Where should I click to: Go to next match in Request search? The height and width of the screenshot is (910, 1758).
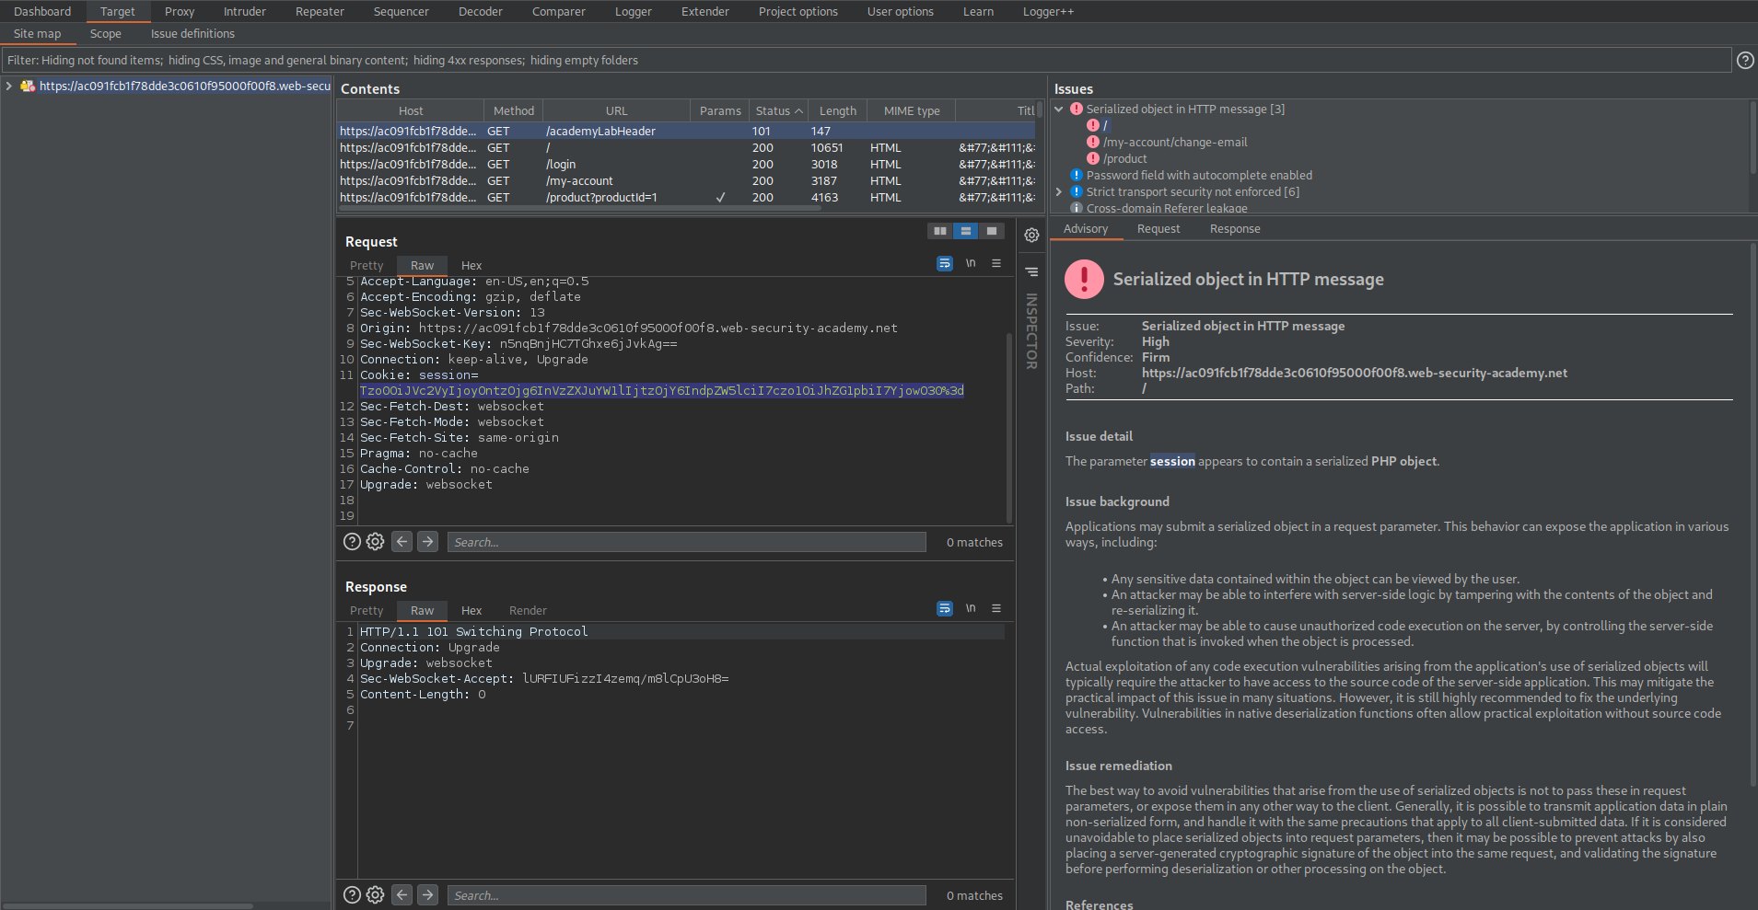[427, 542]
